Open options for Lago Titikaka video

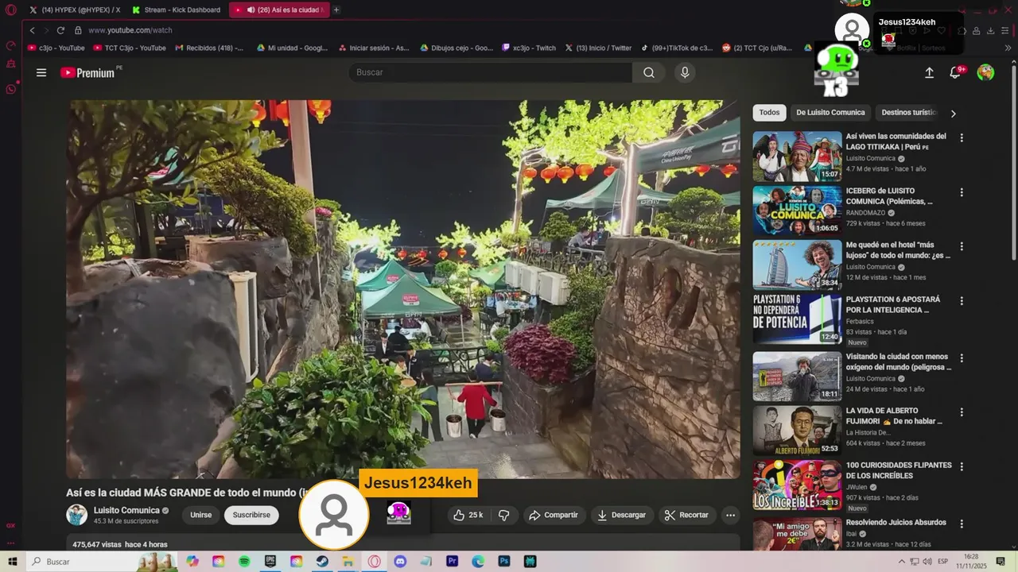coord(961,137)
